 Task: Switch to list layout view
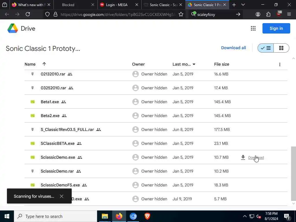265,48
